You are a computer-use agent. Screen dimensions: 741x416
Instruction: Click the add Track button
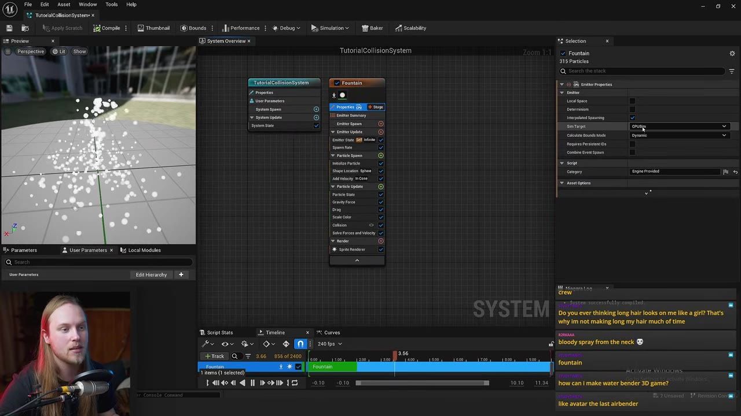pyautogui.click(x=214, y=356)
